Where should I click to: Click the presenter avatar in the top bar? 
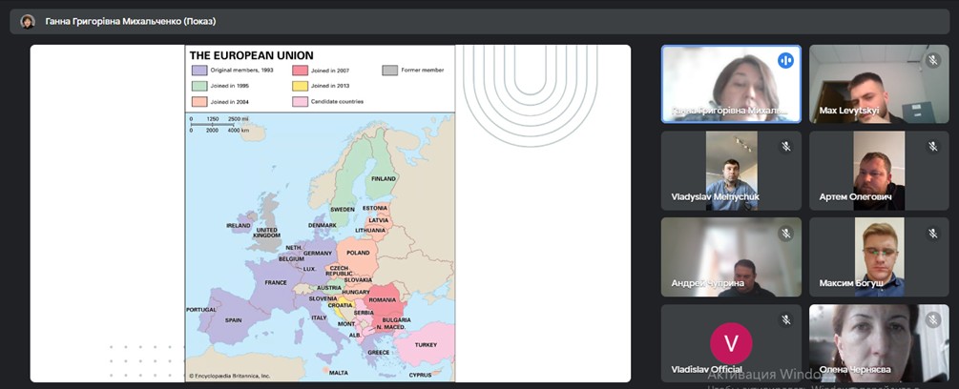click(x=28, y=21)
